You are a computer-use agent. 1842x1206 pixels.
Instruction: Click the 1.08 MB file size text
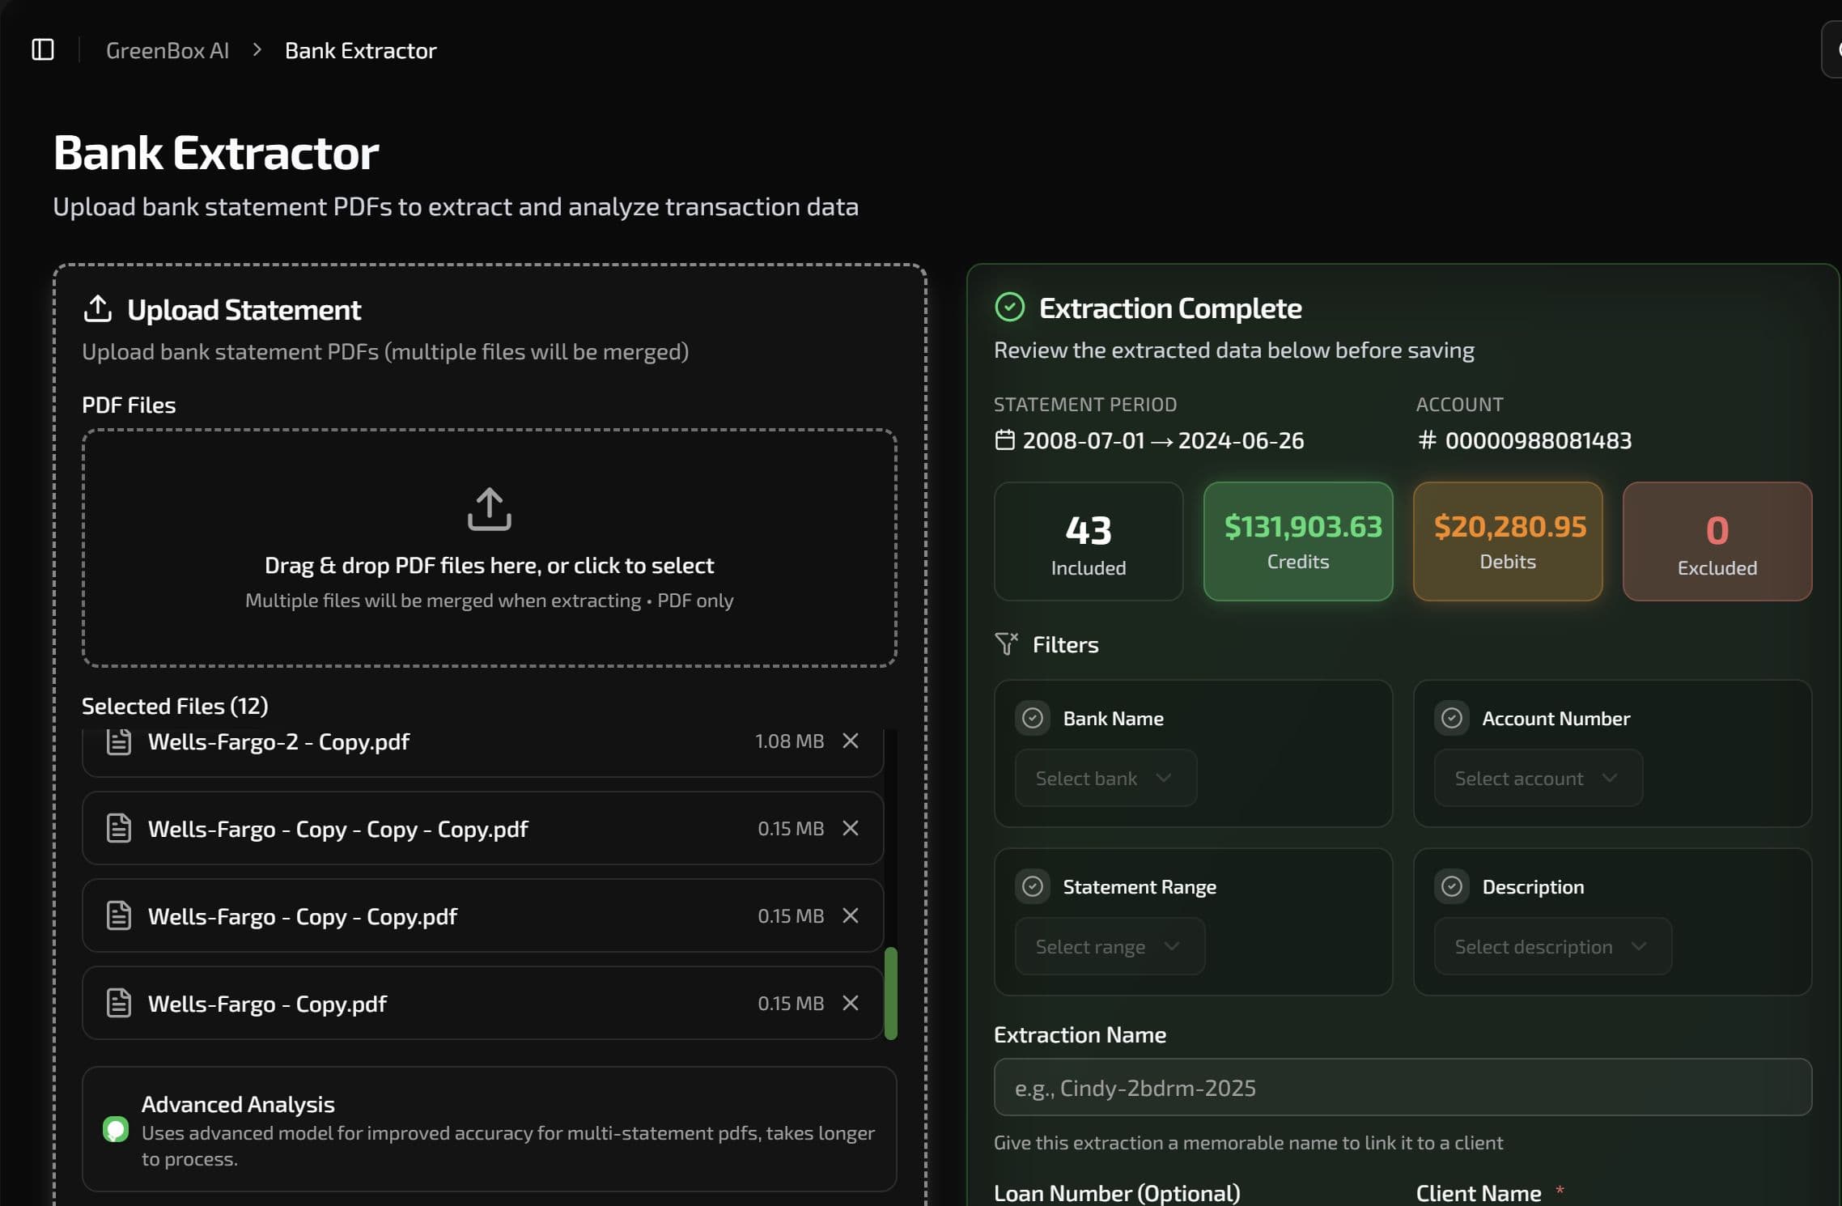(x=789, y=741)
